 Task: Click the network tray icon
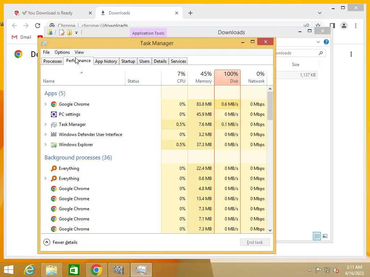tap(327, 270)
